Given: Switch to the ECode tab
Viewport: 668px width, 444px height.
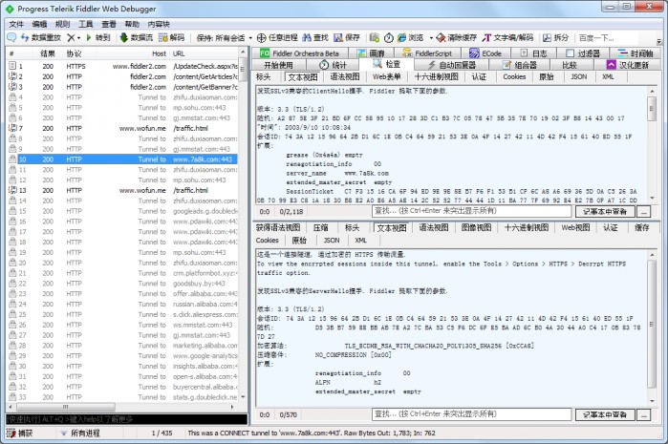Looking at the screenshot, I should [x=485, y=53].
